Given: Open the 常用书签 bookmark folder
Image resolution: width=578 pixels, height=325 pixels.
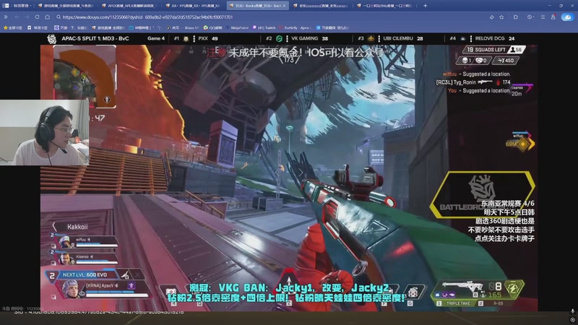Looking at the screenshot, I should pyautogui.click(x=38, y=27).
